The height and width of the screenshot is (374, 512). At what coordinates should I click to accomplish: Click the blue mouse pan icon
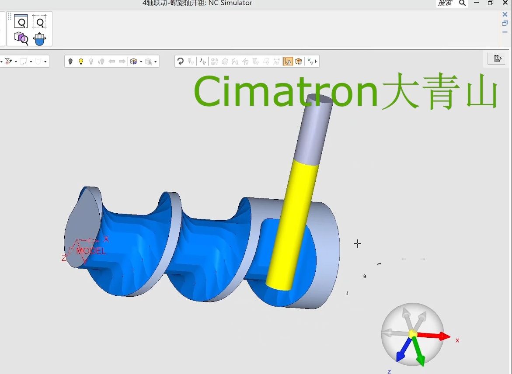point(39,38)
